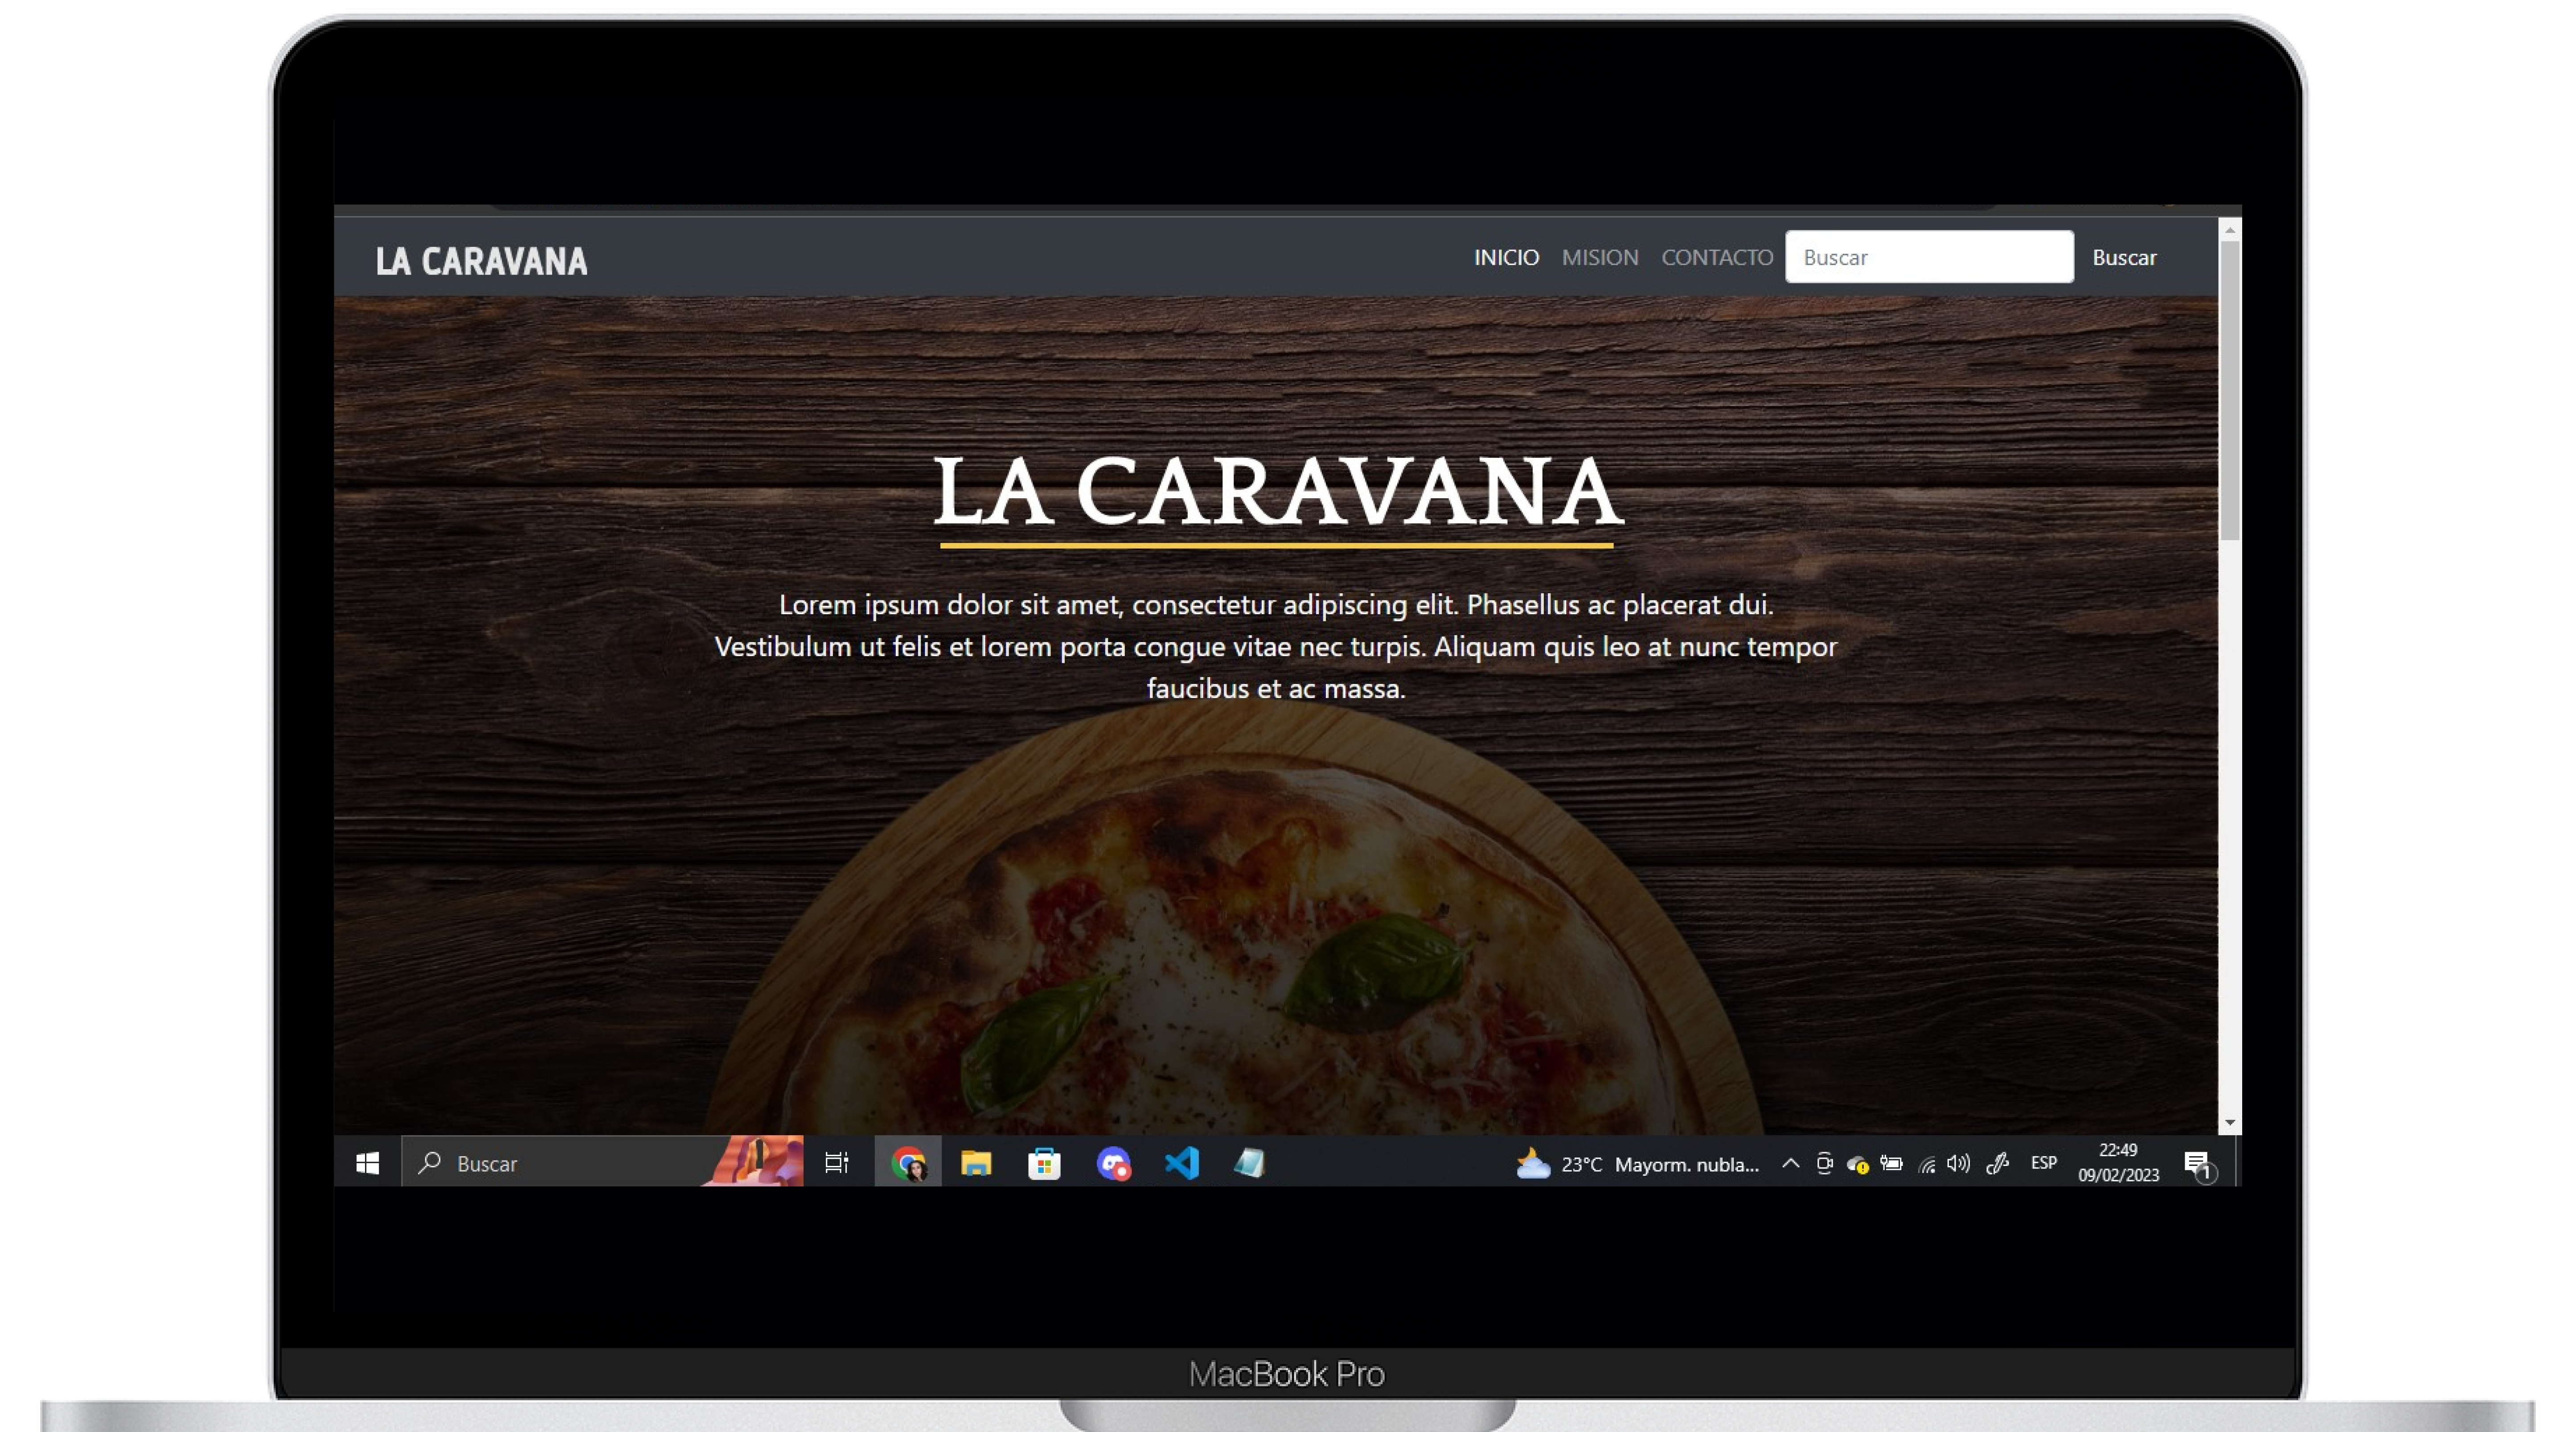The height and width of the screenshot is (1432, 2576).
Task: Switch the ESP input language indicator
Action: click(x=2044, y=1163)
